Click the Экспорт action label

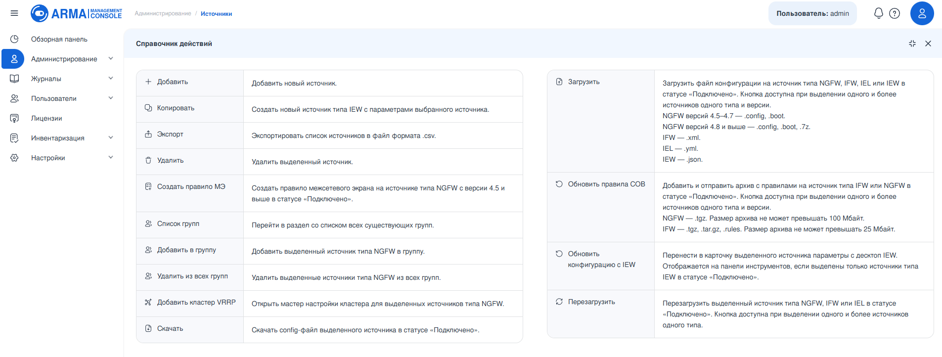pyautogui.click(x=170, y=134)
